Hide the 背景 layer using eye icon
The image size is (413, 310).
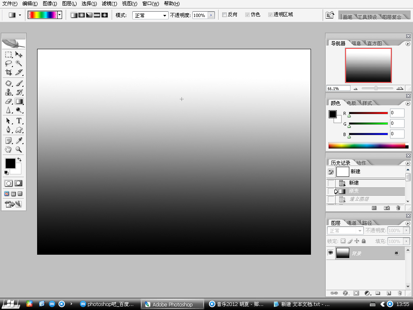(x=330, y=253)
